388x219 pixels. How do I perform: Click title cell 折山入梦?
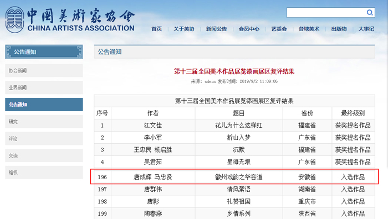click(239, 138)
